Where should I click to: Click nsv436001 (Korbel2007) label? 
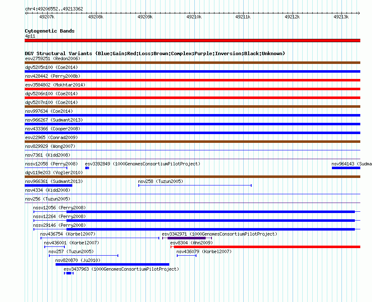click(71, 243)
